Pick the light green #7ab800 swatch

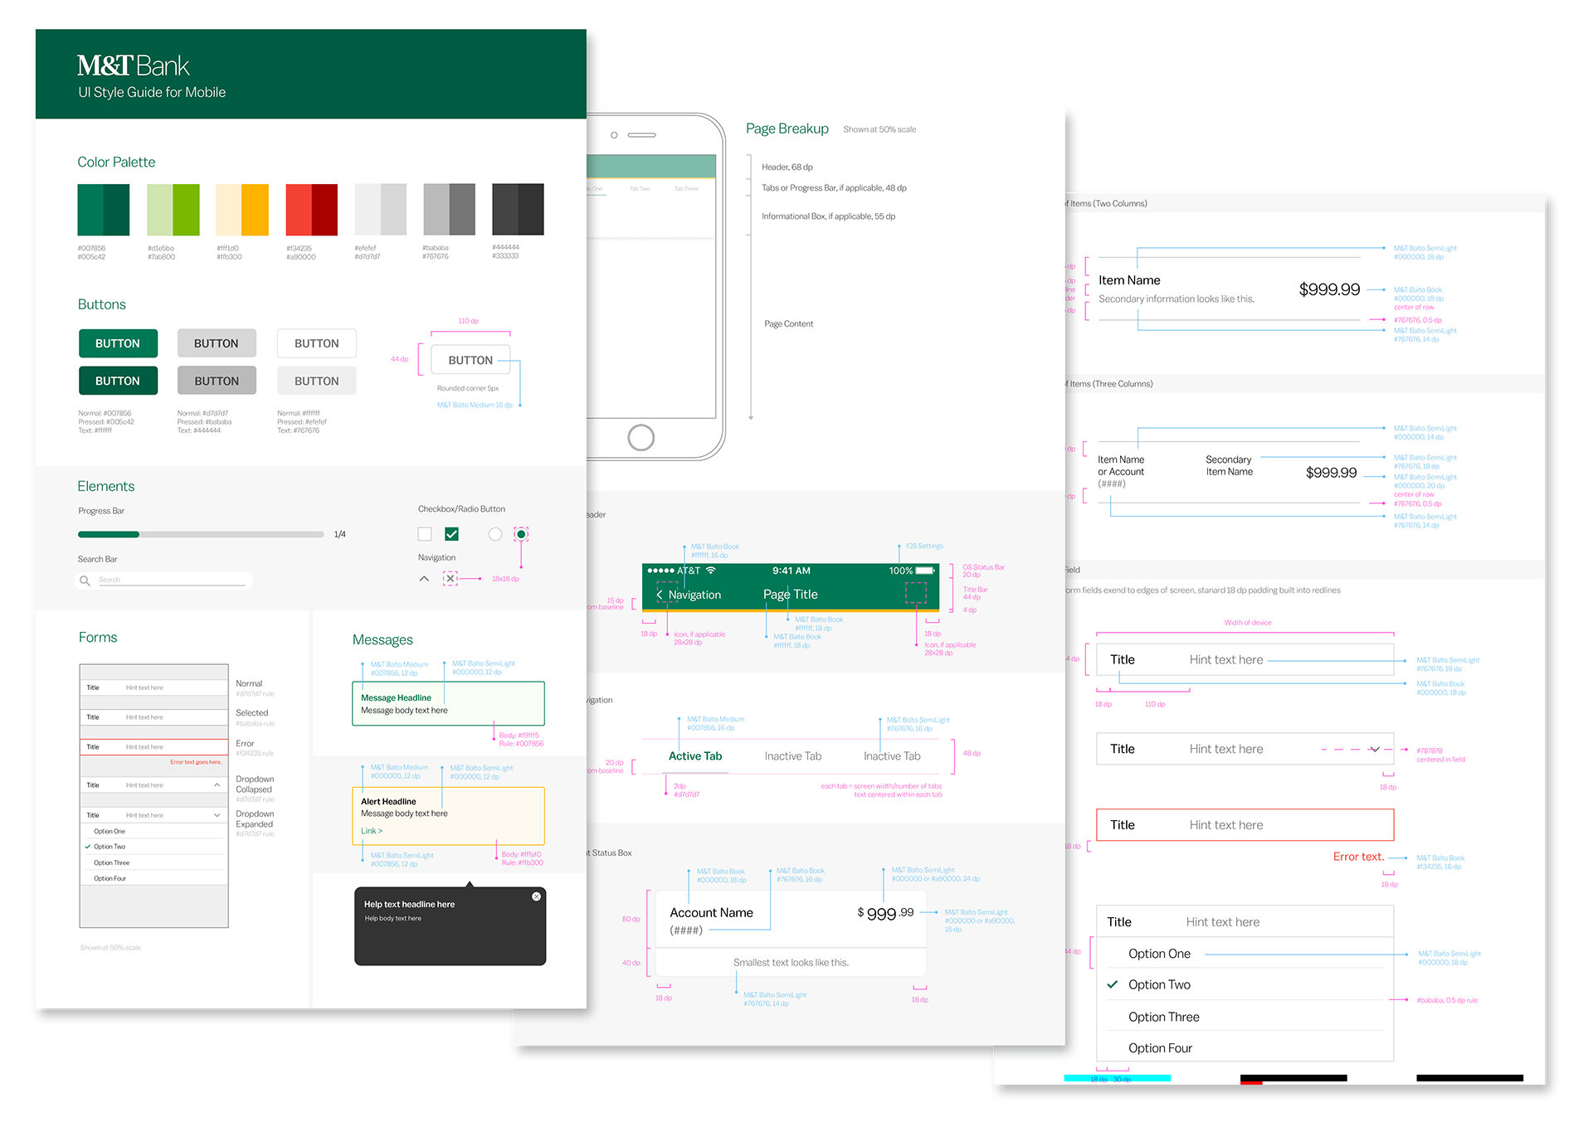(186, 210)
